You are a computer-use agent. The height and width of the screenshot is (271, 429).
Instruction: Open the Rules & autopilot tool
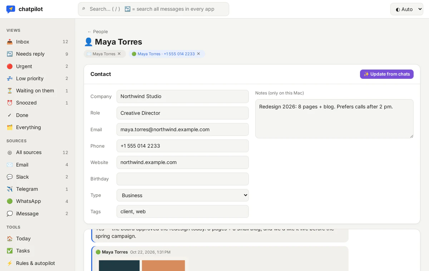pos(38,263)
